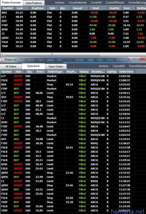The height and width of the screenshot is (214, 146).
Task: Sort positions by DayPnL column header
Action: [x=114, y=8]
